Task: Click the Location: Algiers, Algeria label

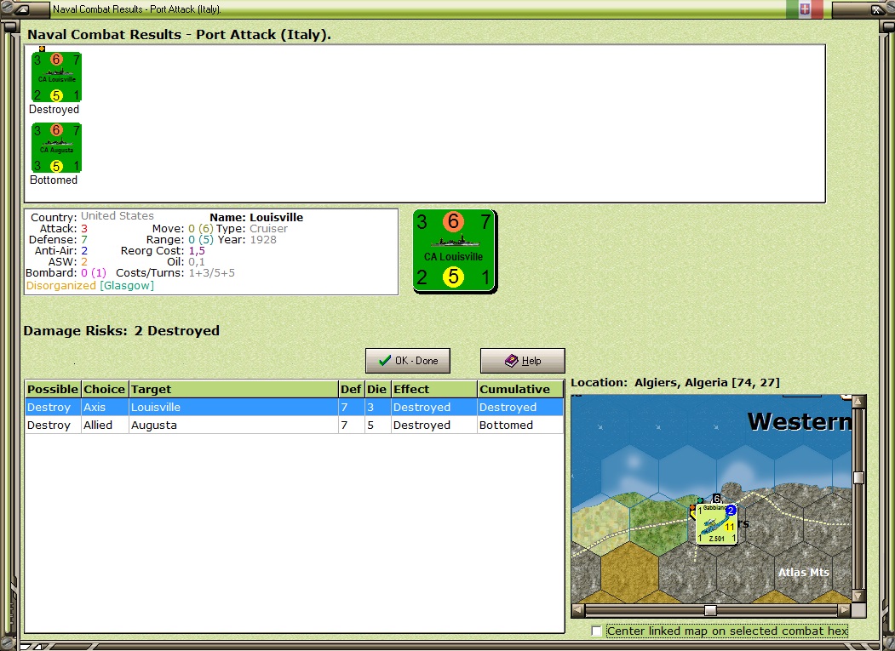Action: pos(675,383)
